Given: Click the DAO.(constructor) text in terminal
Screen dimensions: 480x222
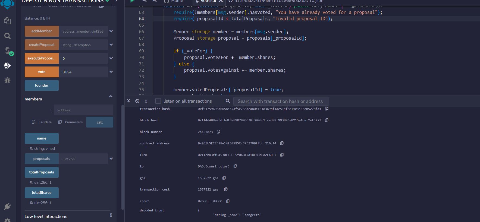Looking at the screenshot, I should [x=214, y=166].
